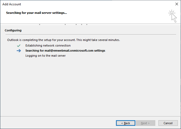
Task: Click the Outlook is completing setup description text
Action: point(63,40)
